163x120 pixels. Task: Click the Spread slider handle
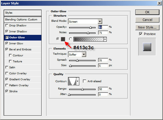coord(77,60)
